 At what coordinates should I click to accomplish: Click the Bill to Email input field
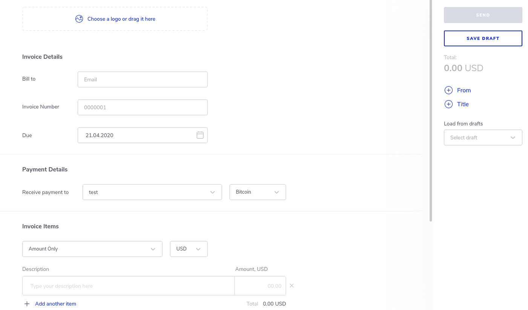[142, 79]
